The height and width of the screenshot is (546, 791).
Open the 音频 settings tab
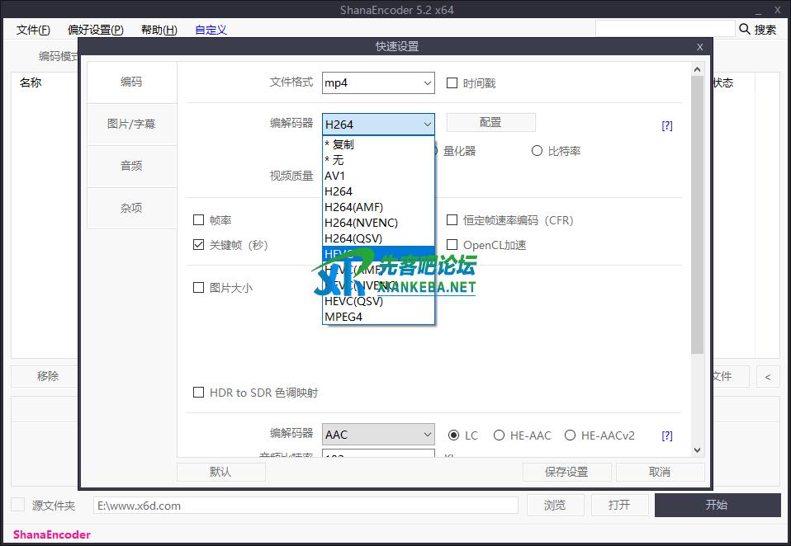(131, 166)
